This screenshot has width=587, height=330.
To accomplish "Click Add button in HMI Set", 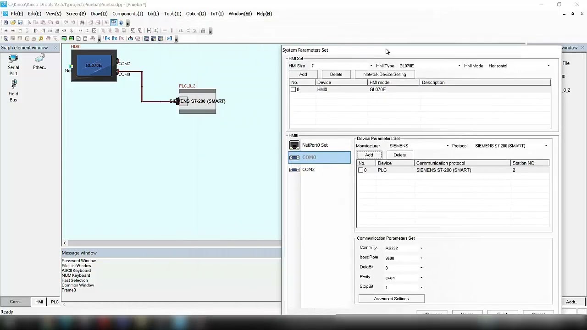I will (303, 74).
